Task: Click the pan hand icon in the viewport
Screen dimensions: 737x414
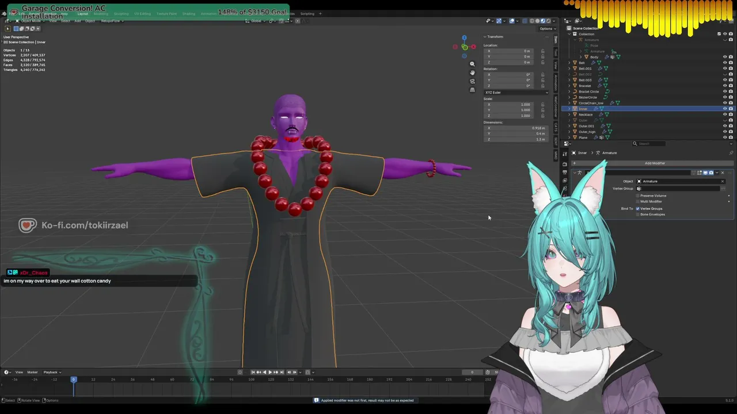Action: point(472,72)
